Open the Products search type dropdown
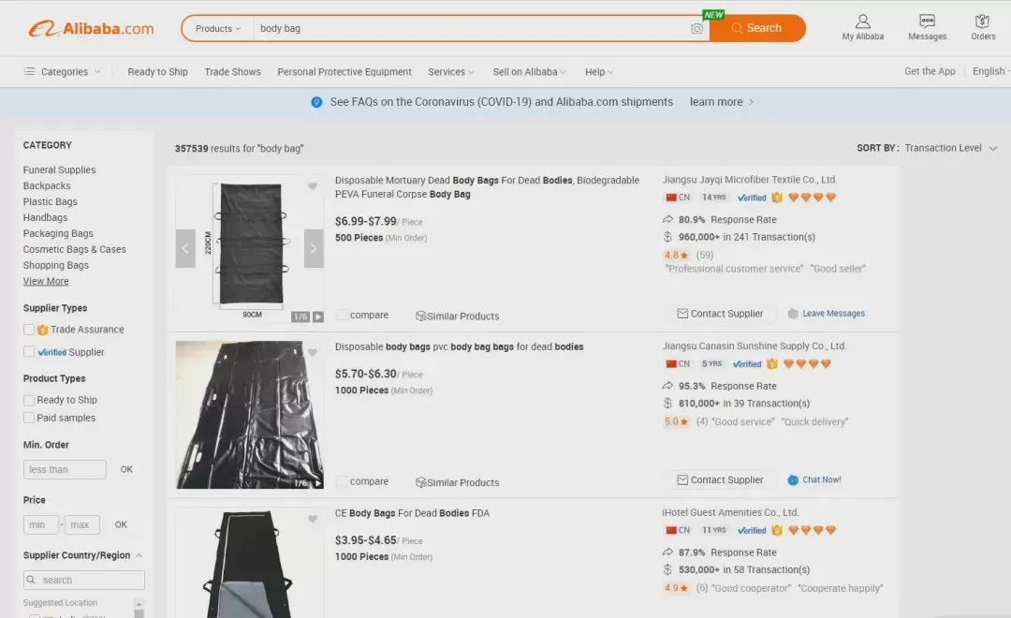This screenshot has width=1011, height=618. click(218, 28)
